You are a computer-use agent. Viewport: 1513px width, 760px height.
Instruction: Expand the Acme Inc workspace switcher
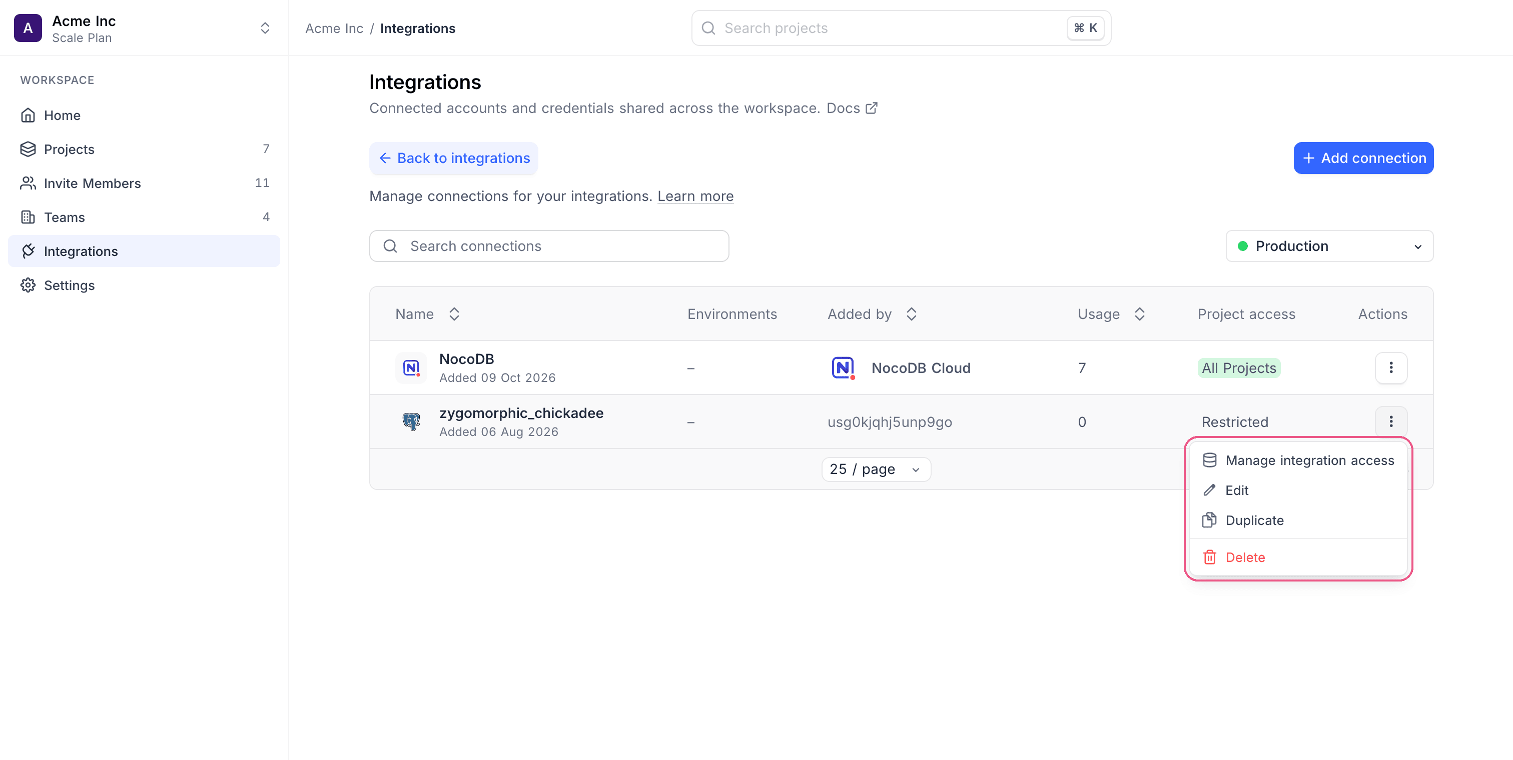point(265,28)
